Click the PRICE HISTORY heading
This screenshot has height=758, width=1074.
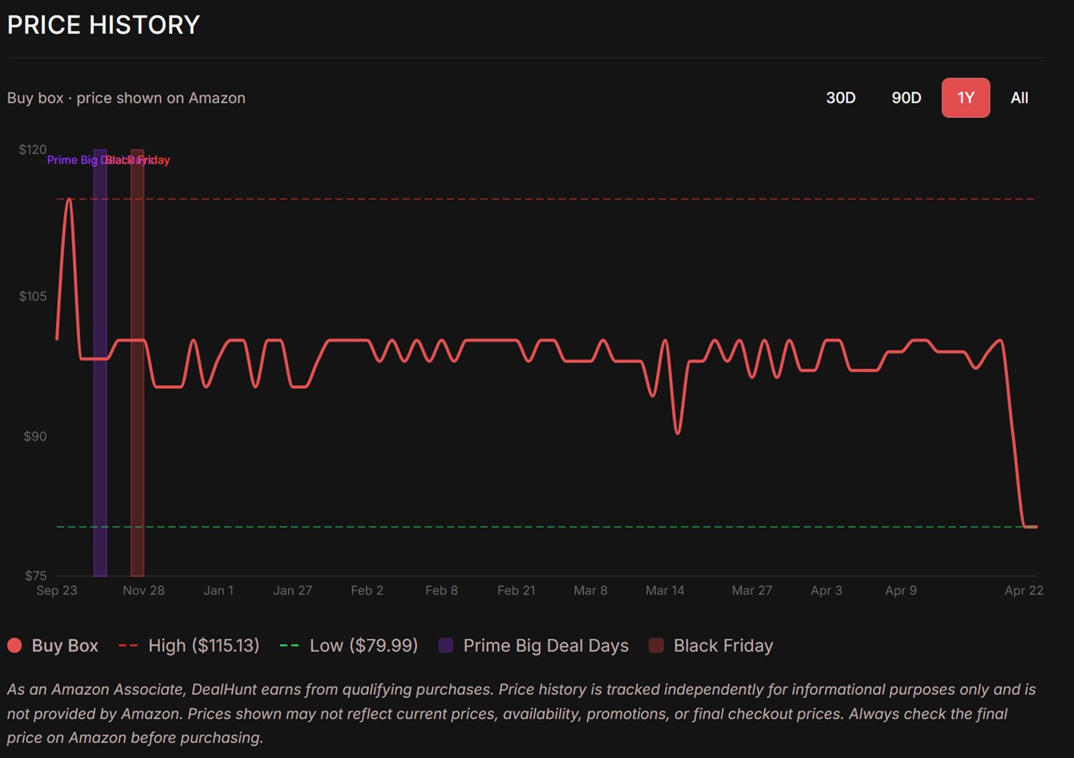tap(103, 26)
